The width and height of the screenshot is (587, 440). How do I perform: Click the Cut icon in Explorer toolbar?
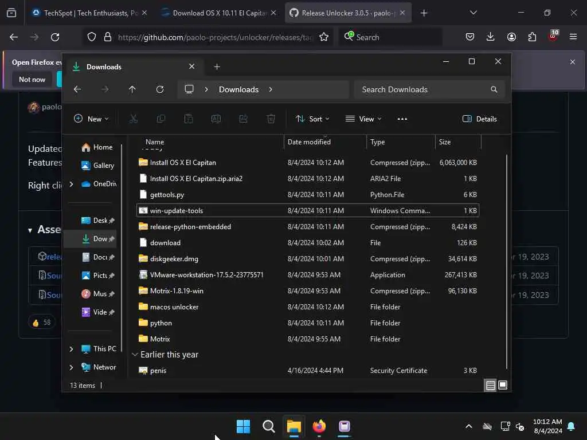coord(133,119)
